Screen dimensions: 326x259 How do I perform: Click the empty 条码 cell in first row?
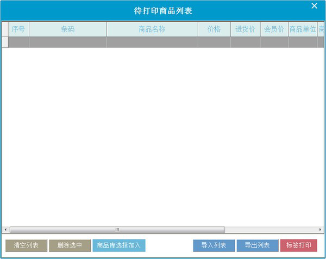(x=68, y=42)
